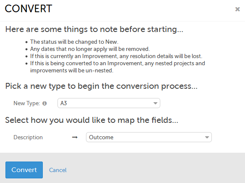
Task: Click the note about status changed to New
Action: click(x=74, y=42)
